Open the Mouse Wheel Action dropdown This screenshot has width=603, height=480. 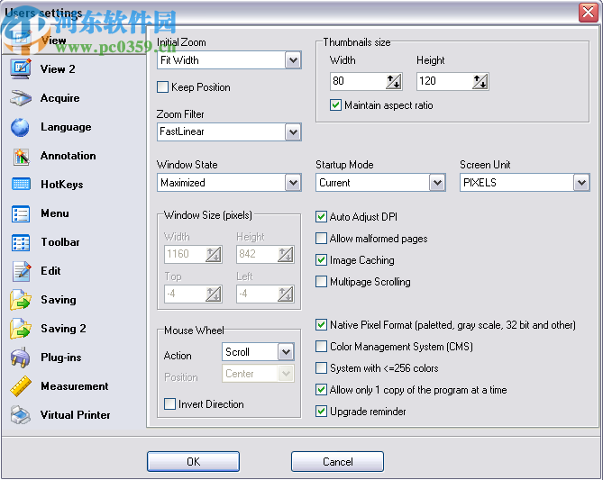click(x=286, y=351)
